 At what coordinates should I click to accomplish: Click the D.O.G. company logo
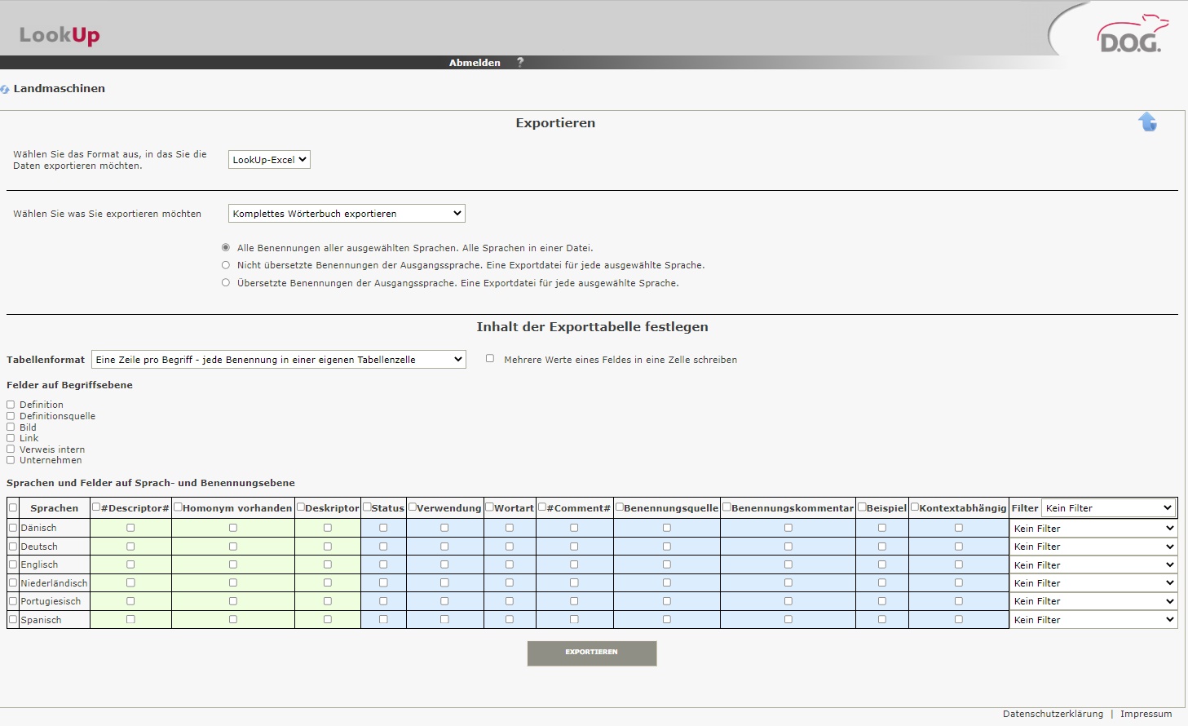(x=1132, y=36)
